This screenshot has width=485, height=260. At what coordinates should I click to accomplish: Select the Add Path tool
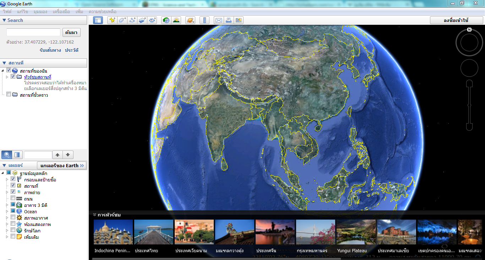point(132,20)
